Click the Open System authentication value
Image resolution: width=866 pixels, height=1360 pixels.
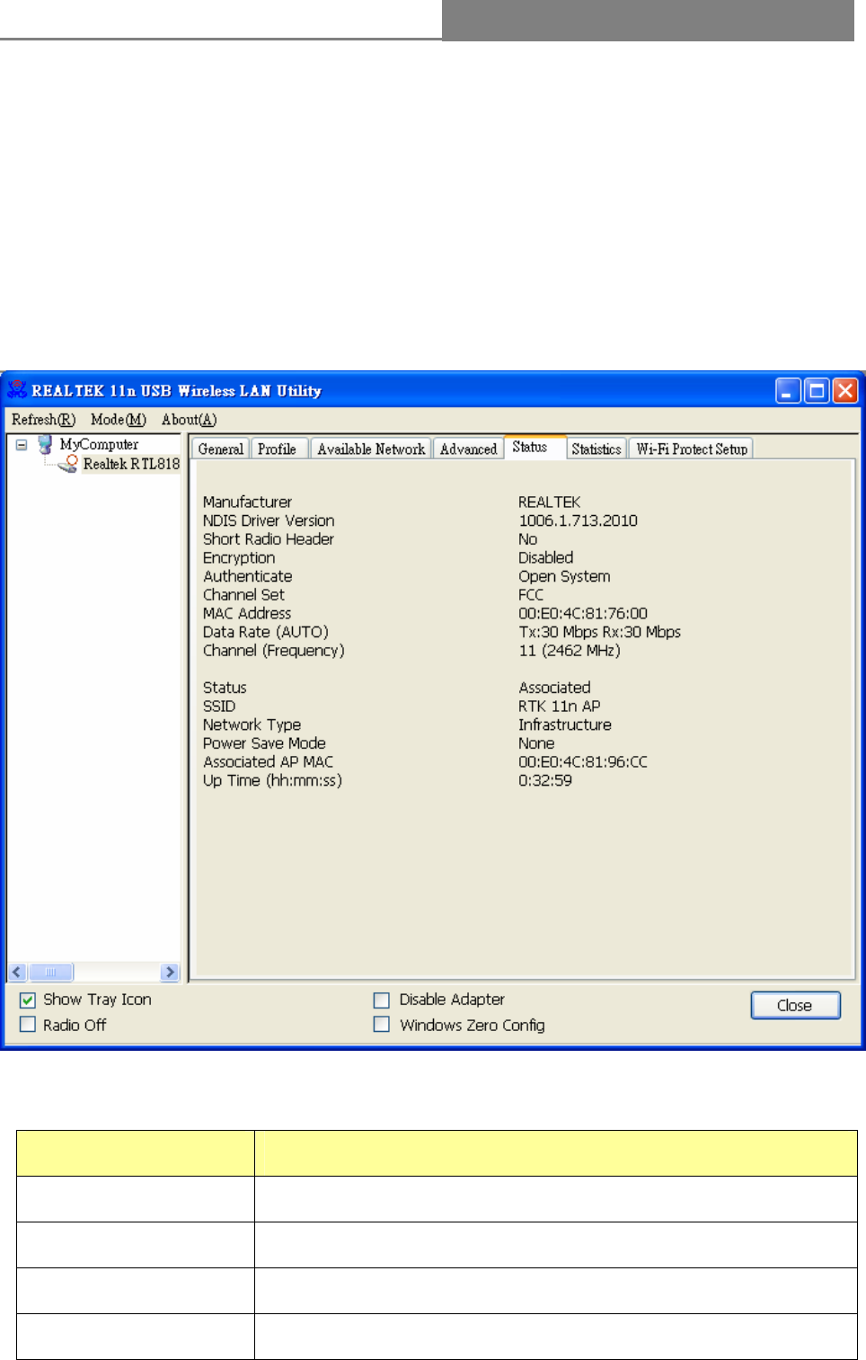[x=564, y=576]
